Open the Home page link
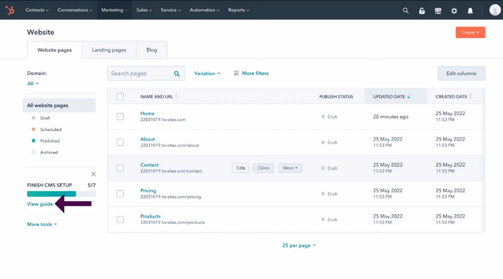The width and height of the screenshot is (503, 279). point(147,113)
